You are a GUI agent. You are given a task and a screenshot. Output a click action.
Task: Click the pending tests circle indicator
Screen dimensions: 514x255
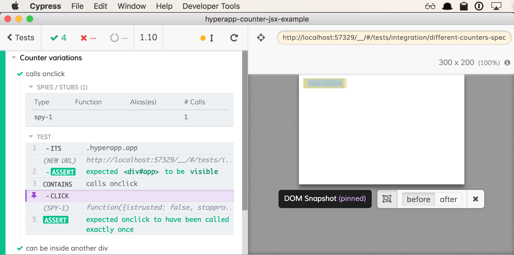pyautogui.click(x=119, y=38)
